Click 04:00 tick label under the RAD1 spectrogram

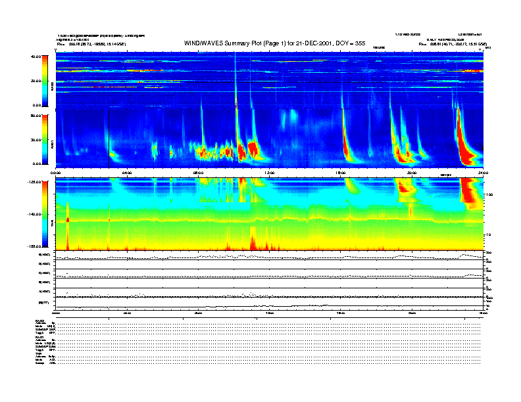click(x=127, y=173)
